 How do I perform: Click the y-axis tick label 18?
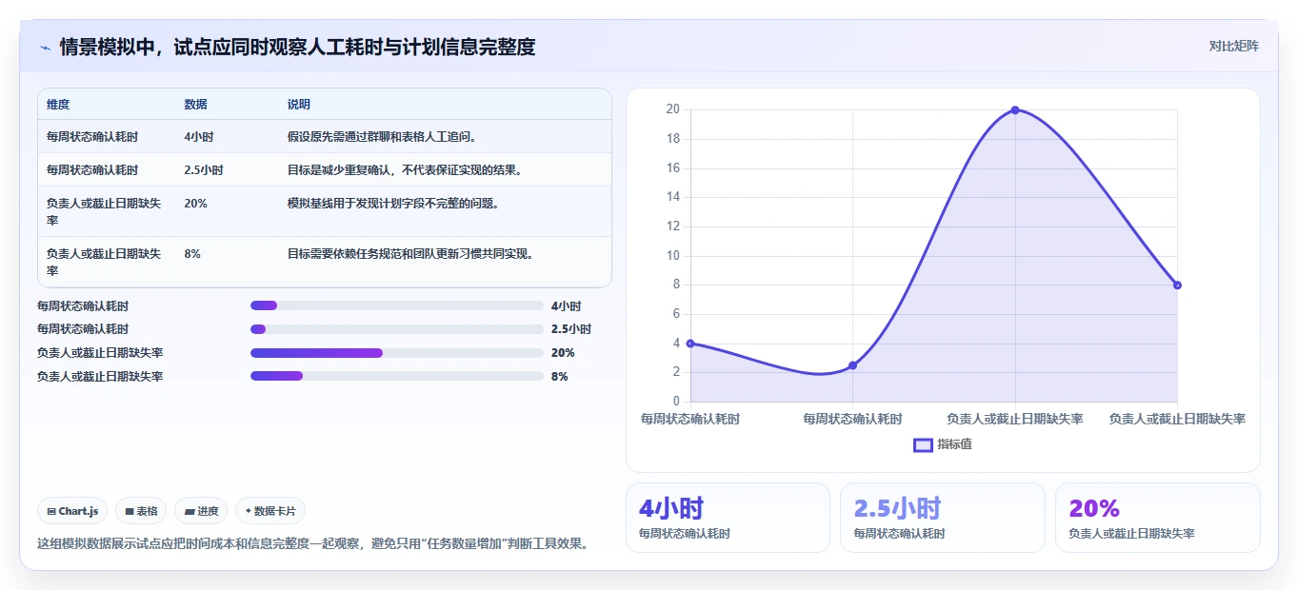tap(672, 139)
